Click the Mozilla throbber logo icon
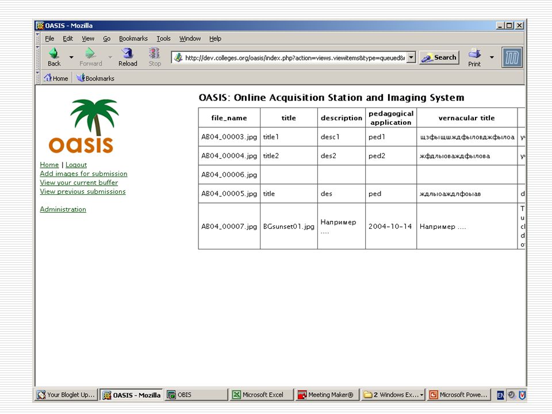The width and height of the screenshot is (552, 414). (x=512, y=57)
